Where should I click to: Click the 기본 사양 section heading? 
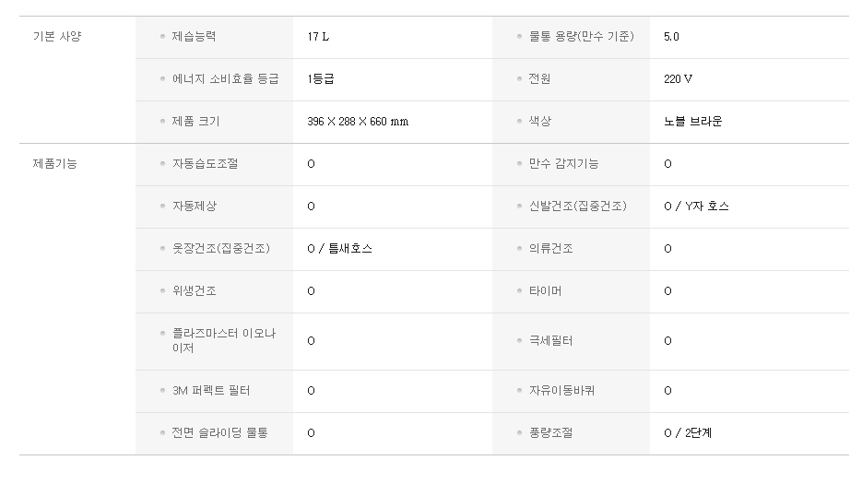click(x=57, y=37)
